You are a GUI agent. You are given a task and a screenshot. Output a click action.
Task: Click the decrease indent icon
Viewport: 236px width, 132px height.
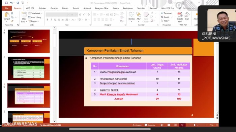point(108,14)
